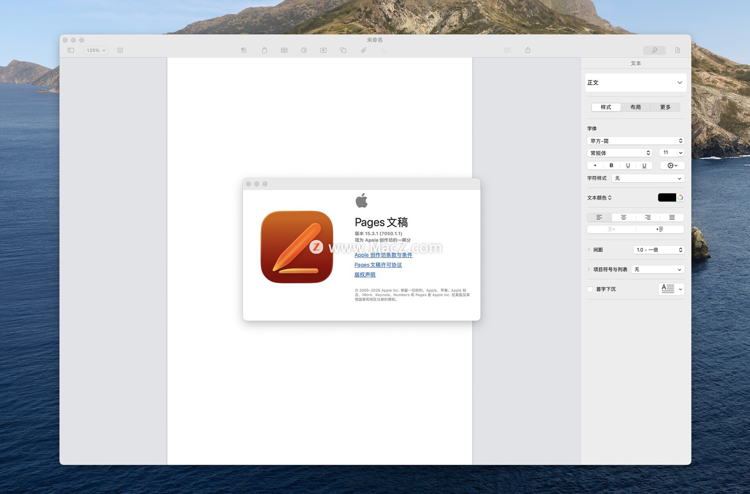Click the Pages app icon in the dialog
This screenshot has height=494, width=750.
coord(297,247)
